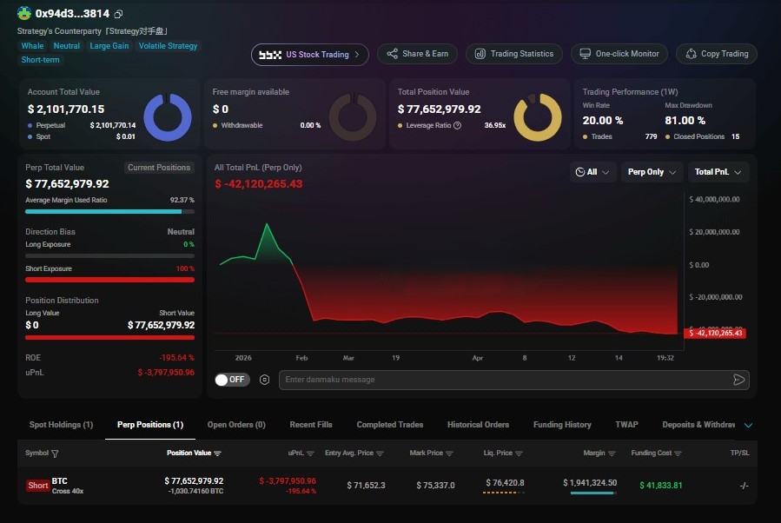
Task: Toggle the danmaku OFF switch
Action: tap(231, 380)
